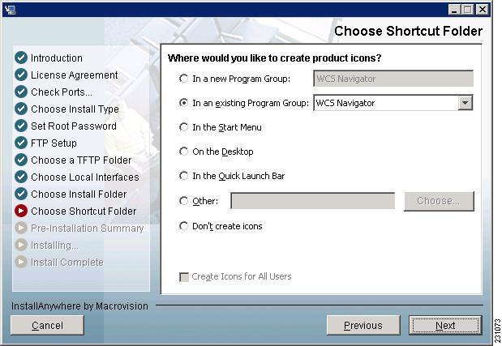The image size is (502, 346).
Task: Open the existing Program Group dropdown arrow
Action: [465, 103]
